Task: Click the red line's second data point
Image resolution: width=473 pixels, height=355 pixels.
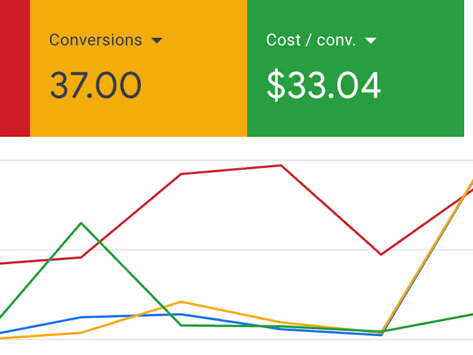Action: click(82, 257)
